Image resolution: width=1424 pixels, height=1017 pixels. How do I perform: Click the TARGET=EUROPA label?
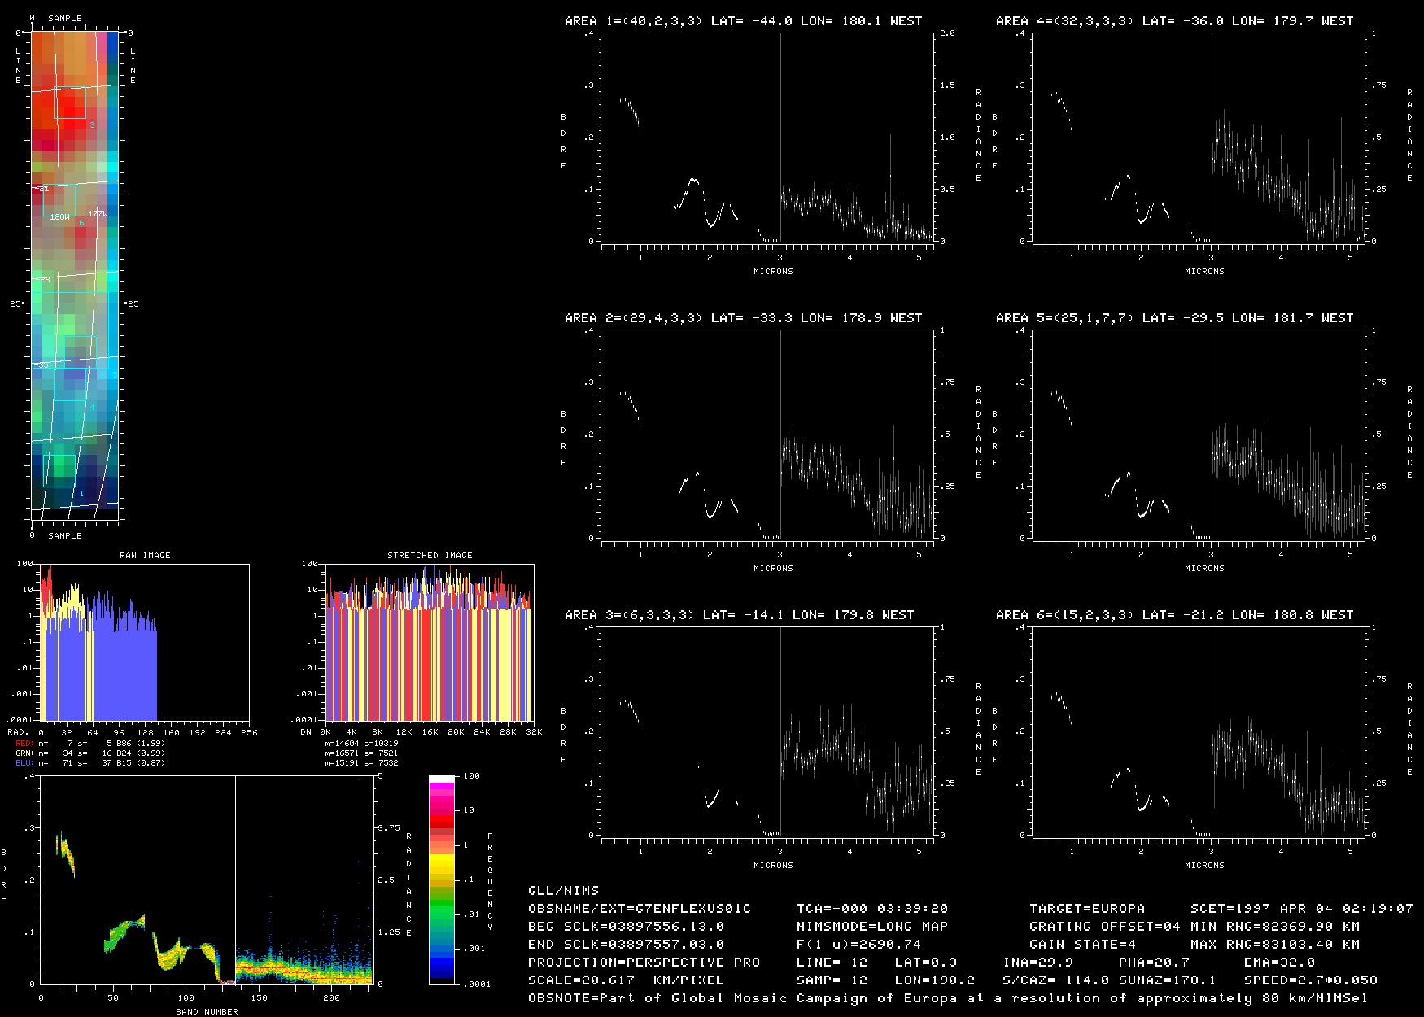tap(1086, 909)
